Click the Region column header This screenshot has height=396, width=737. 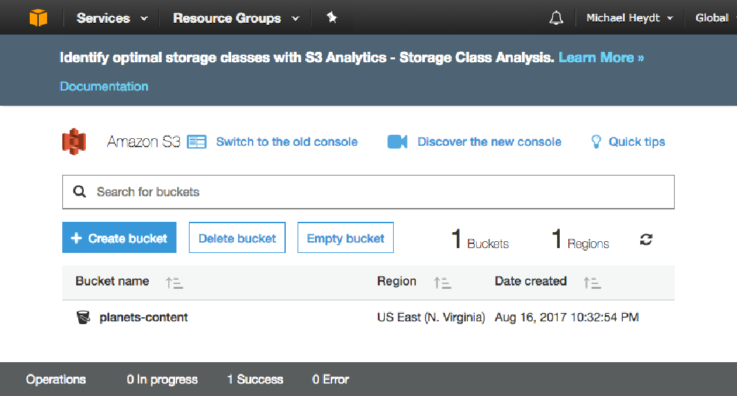tap(397, 281)
